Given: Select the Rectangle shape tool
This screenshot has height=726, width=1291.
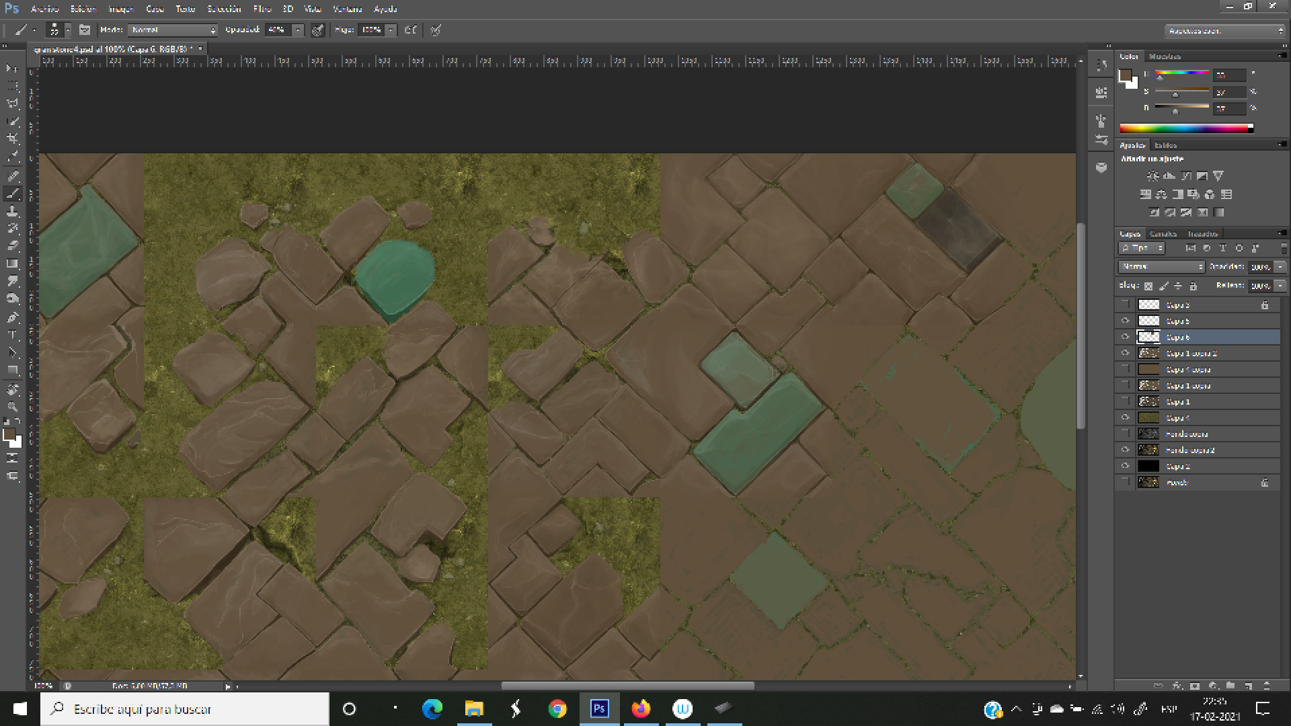Looking at the screenshot, I should [x=12, y=370].
